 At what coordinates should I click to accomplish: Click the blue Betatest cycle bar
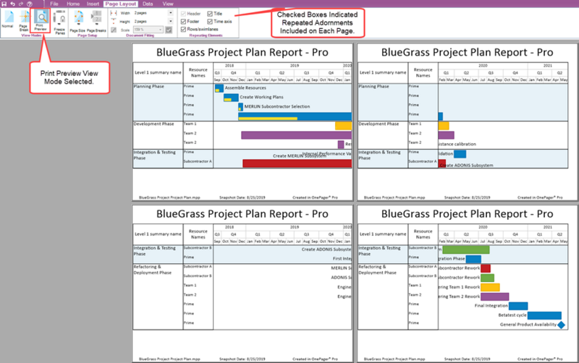pyautogui.click(x=544, y=315)
